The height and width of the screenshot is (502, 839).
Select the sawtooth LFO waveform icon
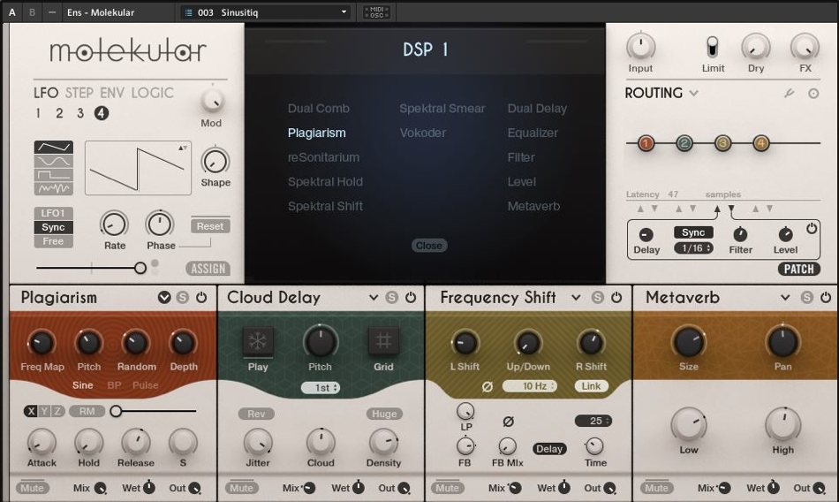[x=54, y=147]
